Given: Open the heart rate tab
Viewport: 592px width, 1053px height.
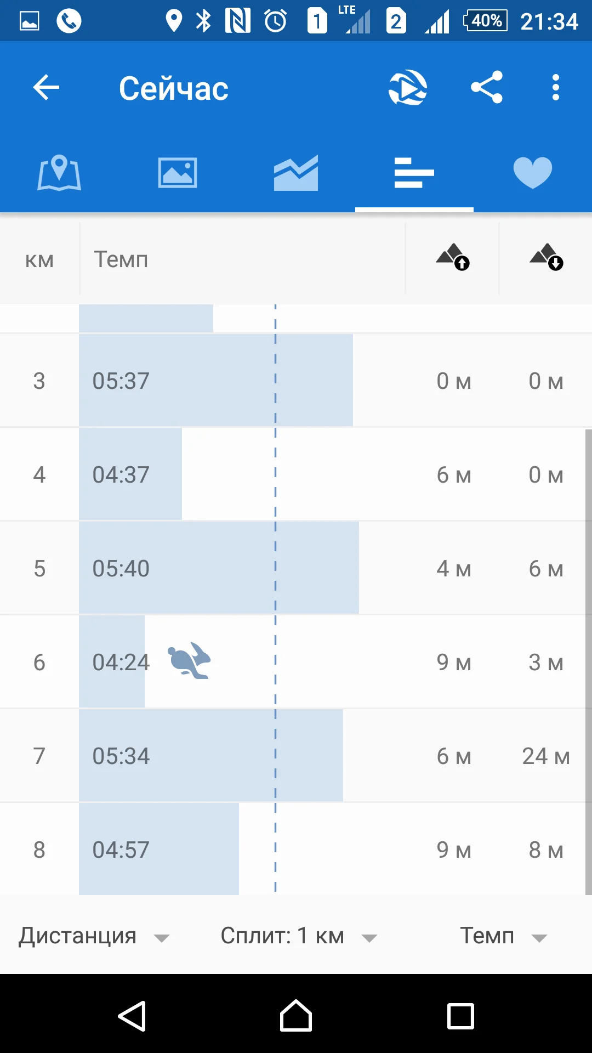Looking at the screenshot, I should point(533,173).
